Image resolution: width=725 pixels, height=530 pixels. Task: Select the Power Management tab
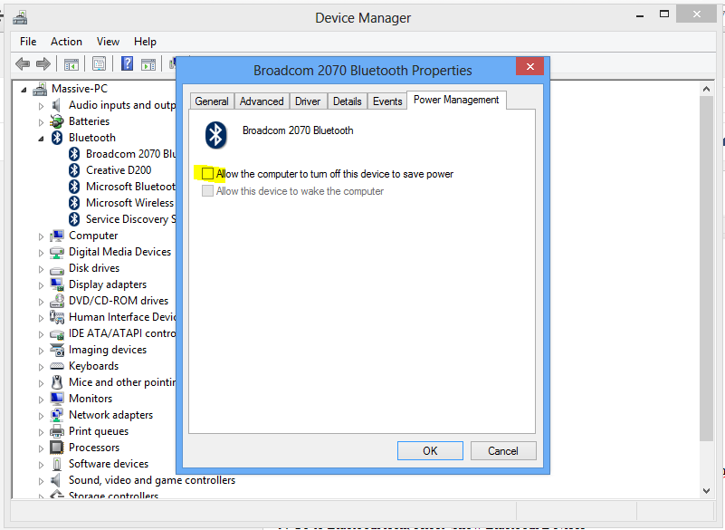click(456, 100)
